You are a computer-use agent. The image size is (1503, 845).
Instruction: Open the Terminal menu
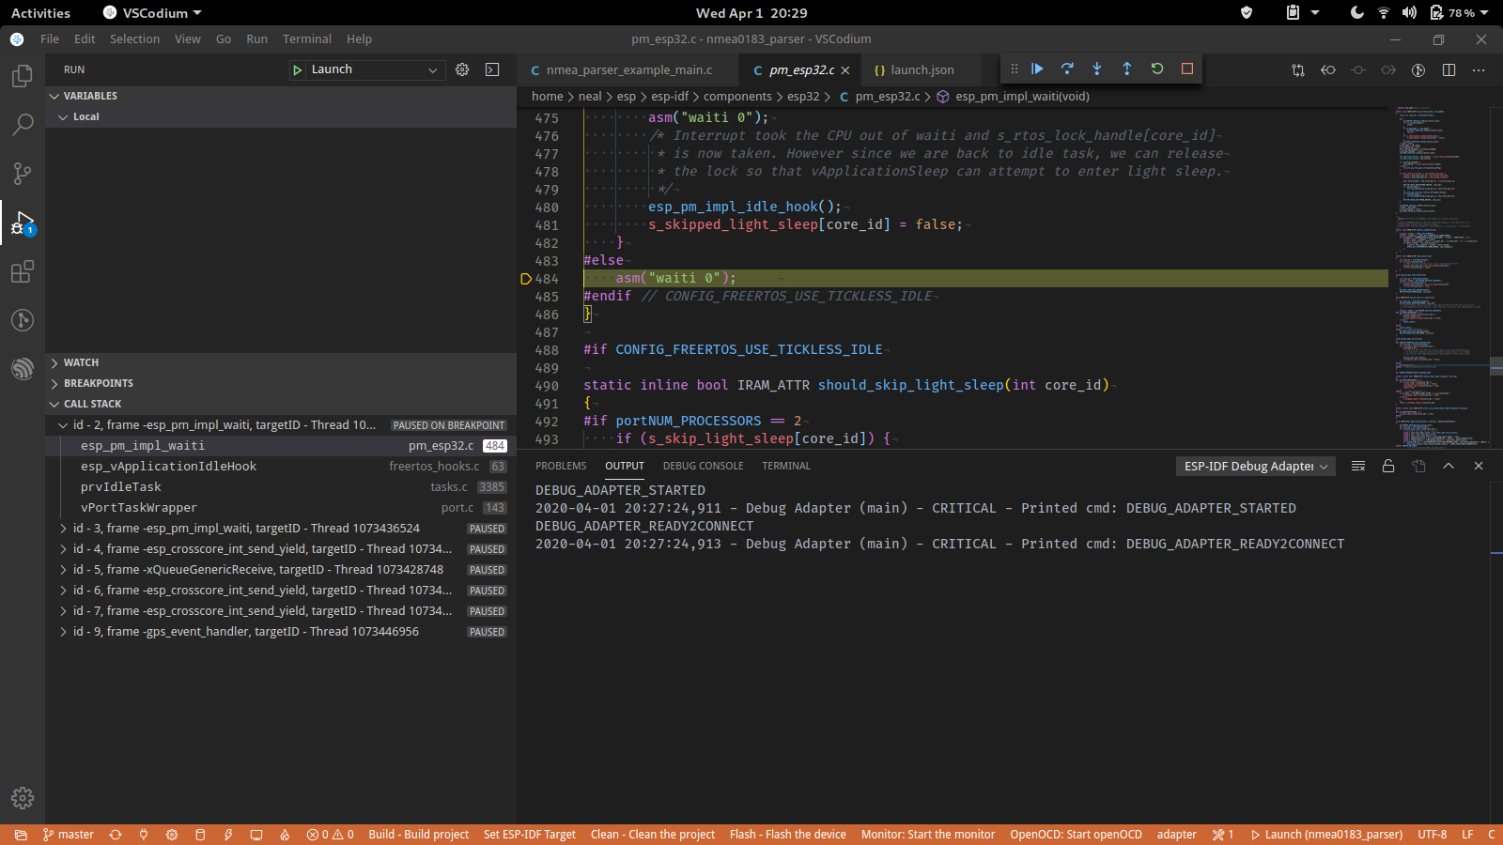(306, 38)
